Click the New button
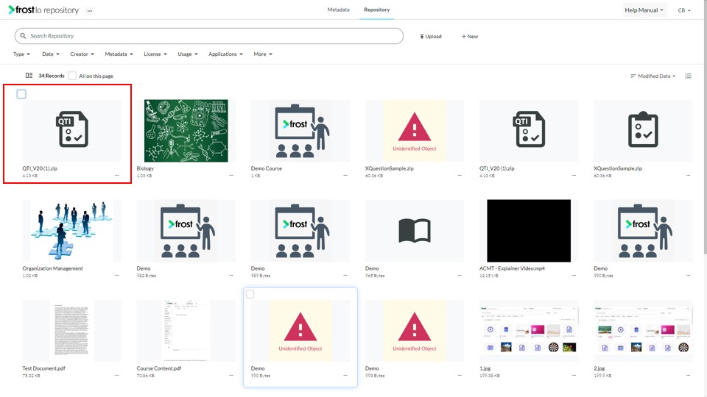707x397 pixels. [469, 37]
